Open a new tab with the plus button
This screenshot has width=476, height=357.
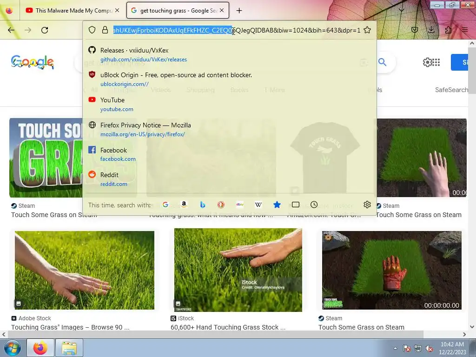click(x=239, y=10)
